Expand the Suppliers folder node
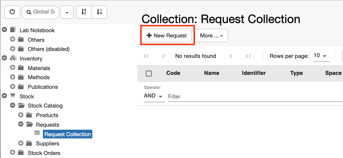 [x=21, y=143]
